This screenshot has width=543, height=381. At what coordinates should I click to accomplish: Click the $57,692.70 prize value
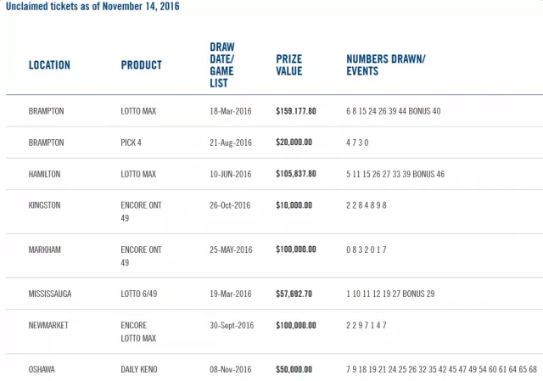tap(294, 294)
